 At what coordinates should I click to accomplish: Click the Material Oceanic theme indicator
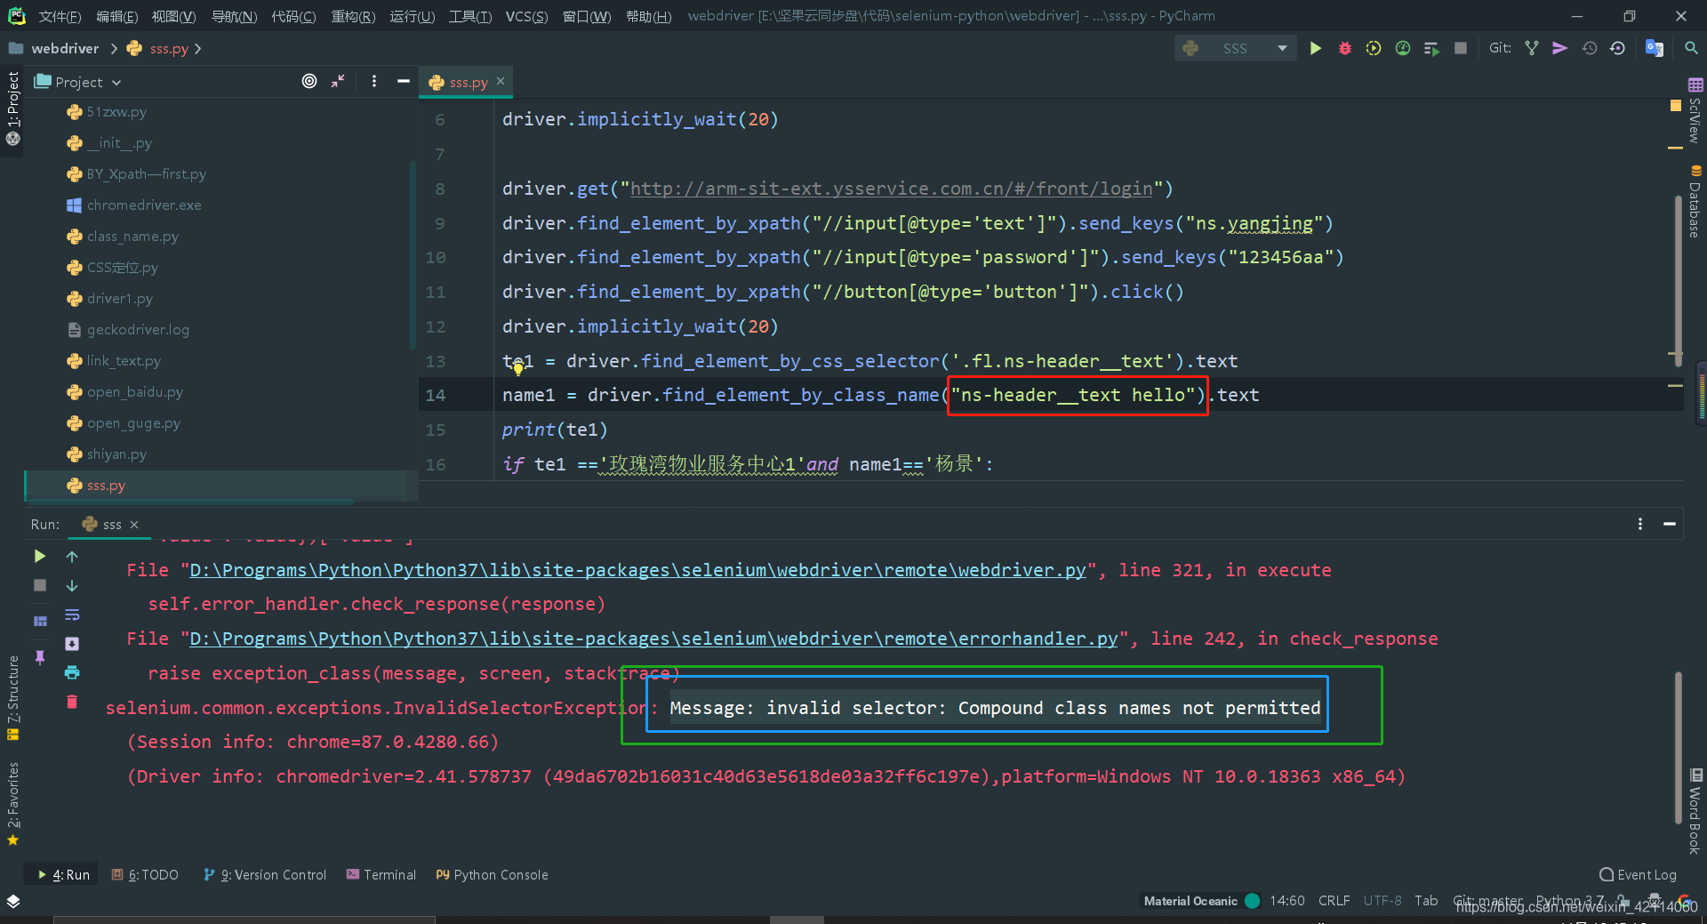1200,900
